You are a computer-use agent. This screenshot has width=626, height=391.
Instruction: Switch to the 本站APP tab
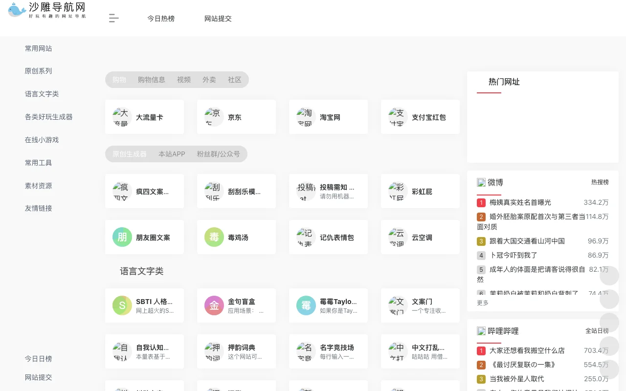pyautogui.click(x=172, y=154)
